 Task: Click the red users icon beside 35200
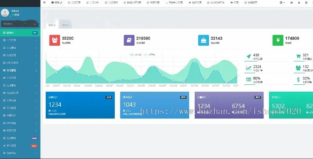[54, 40]
